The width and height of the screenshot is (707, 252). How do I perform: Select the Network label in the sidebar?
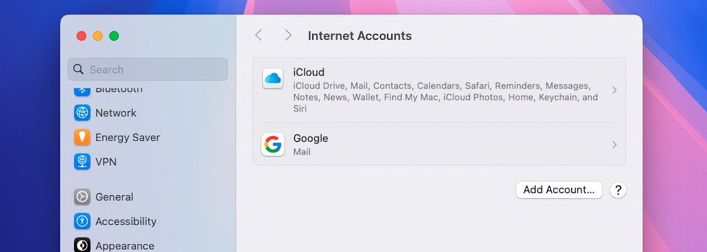point(116,113)
